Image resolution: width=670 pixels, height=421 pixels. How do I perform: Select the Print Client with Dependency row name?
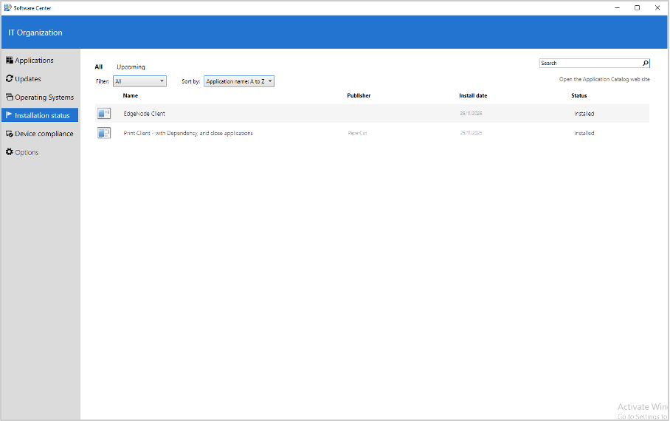pos(188,133)
